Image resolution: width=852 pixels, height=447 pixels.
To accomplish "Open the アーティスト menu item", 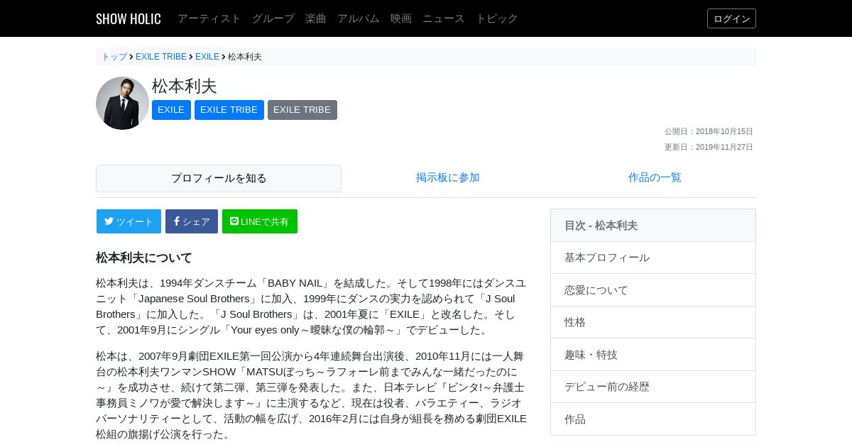I will [209, 18].
